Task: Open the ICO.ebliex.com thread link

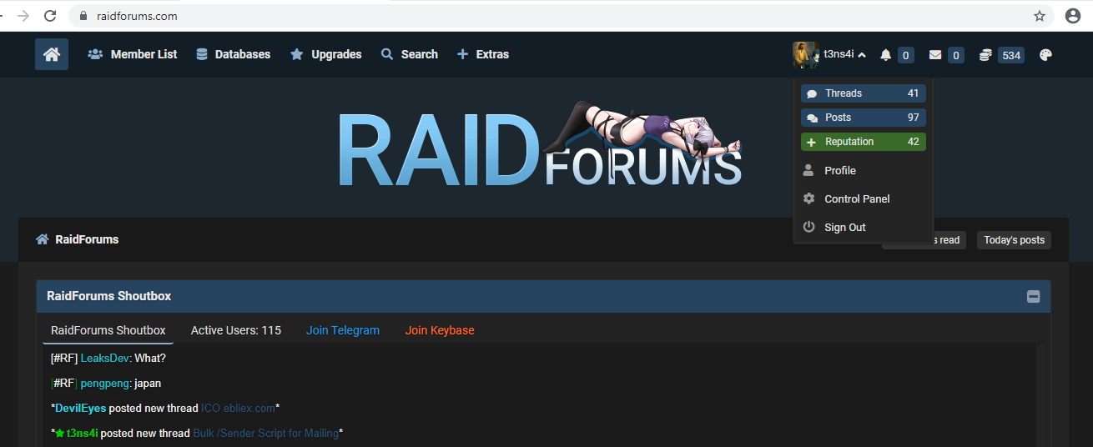Action: (238, 408)
